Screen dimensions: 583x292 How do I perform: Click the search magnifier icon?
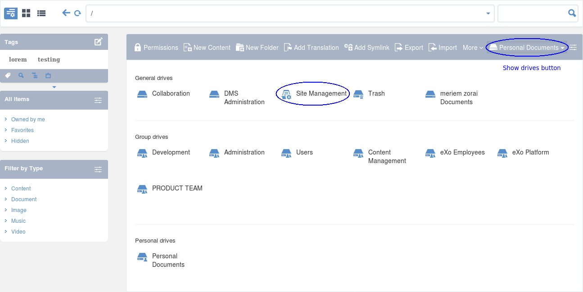572,13
